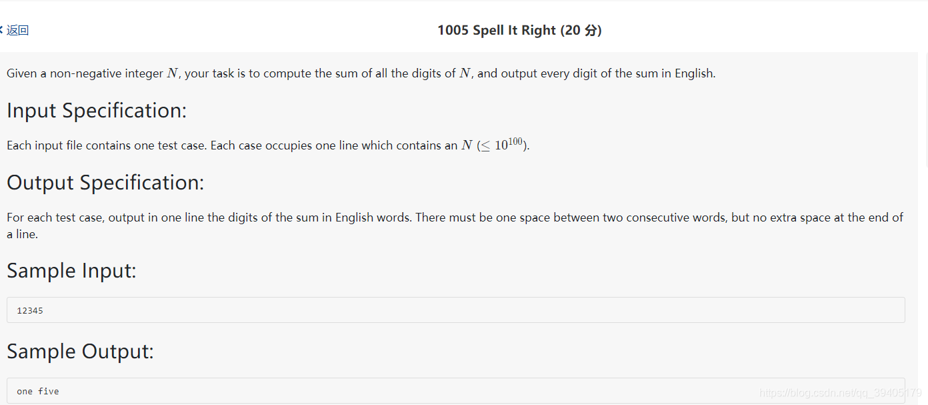The width and height of the screenshot is (928, 405).
Task: Click the italic N symbol in the description
Action: tap(171, 73)
